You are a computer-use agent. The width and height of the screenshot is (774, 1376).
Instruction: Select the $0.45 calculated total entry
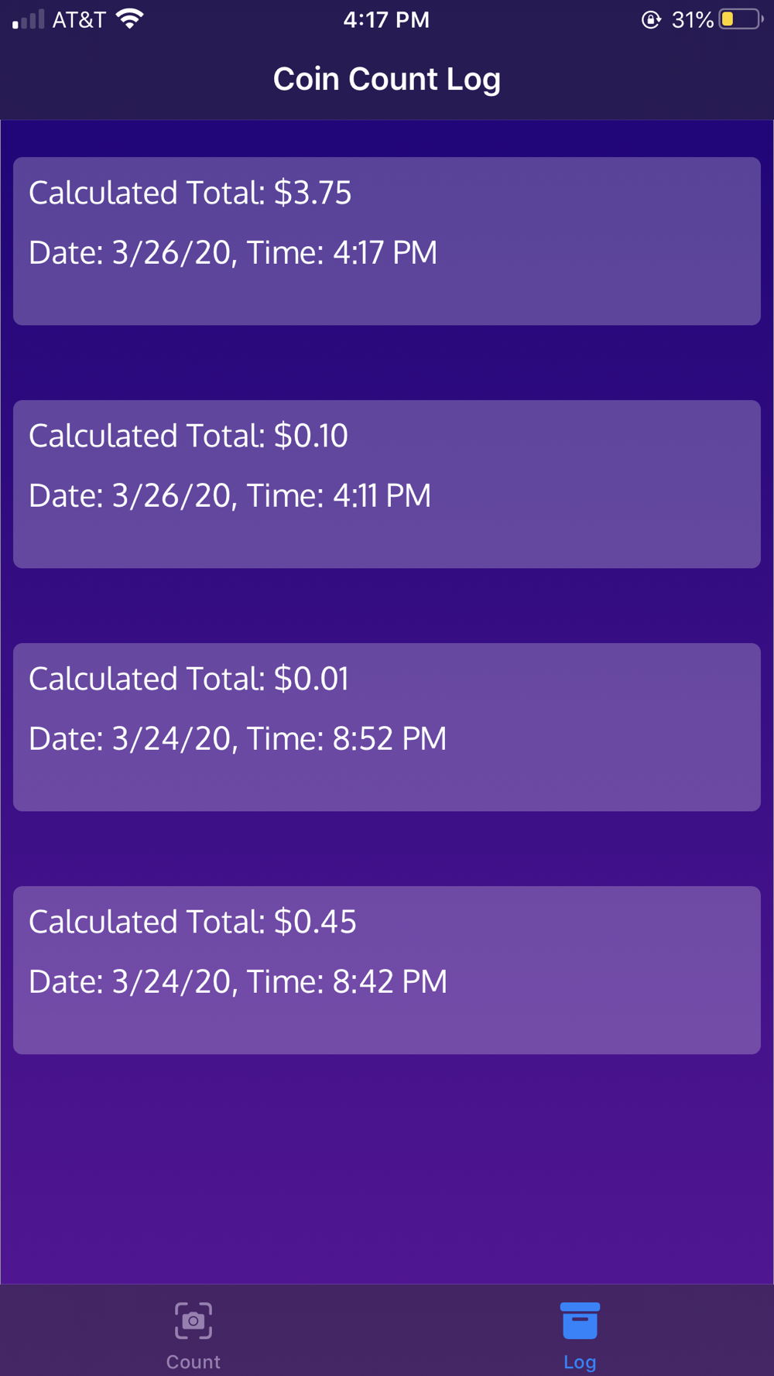[x=387, y=970]
